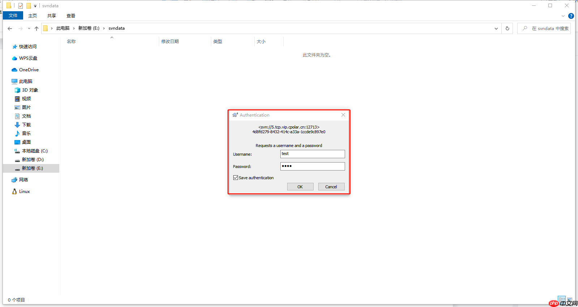
Task: Expand chevron after 新加卷 (E:) in address bar
Action: pyautogui.click(x=104, y=28)
